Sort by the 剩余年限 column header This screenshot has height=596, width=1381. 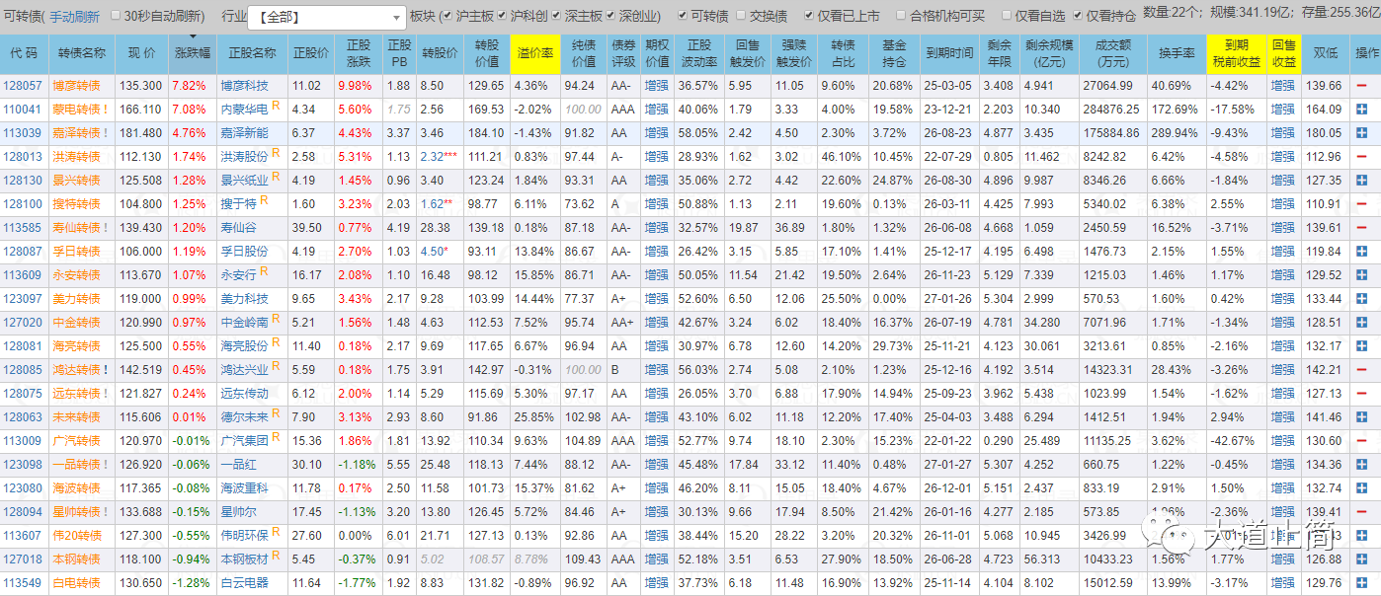[x=999, y=53]
